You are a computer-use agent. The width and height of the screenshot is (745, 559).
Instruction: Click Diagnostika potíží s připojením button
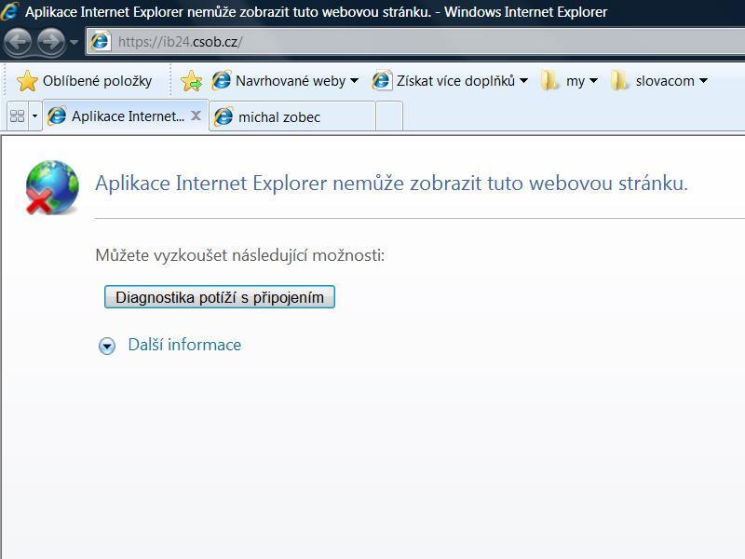click(220, 297)
